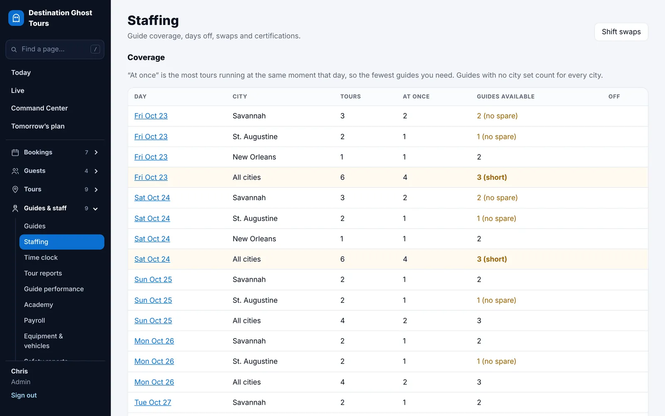
Task: Open Tour reports
Action: coord(43,273)
